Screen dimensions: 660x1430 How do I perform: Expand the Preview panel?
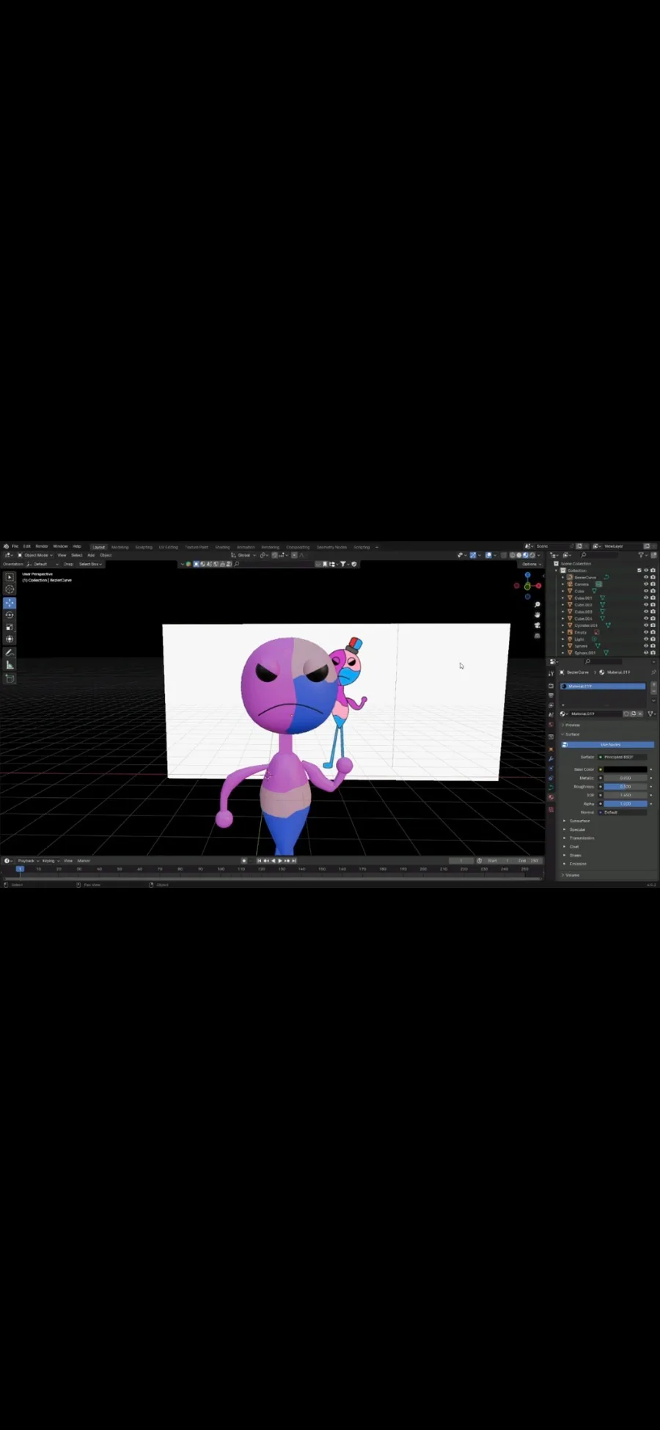(x=571, y=725)
